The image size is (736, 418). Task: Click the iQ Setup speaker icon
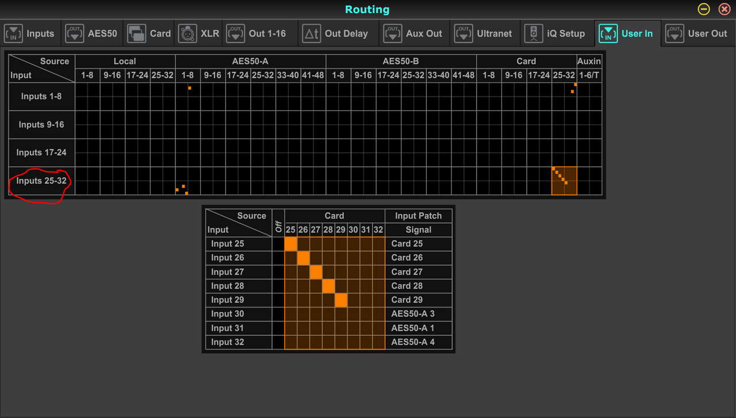coord(534,33)
